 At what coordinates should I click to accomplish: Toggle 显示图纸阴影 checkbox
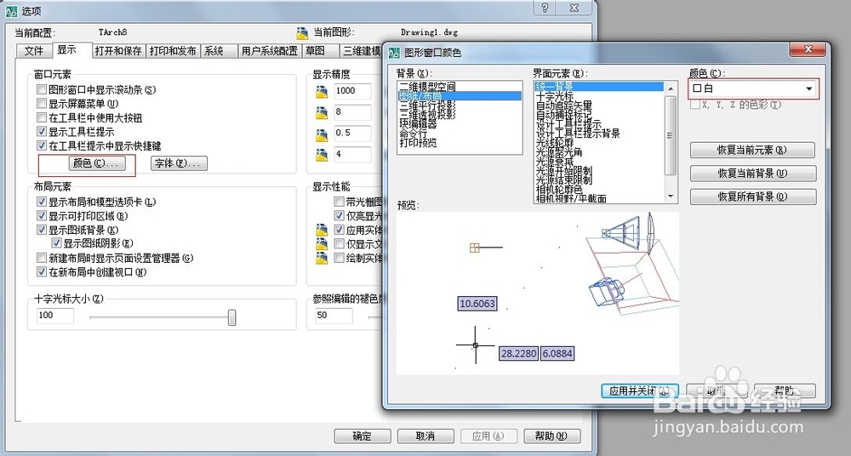pos(56,243)
